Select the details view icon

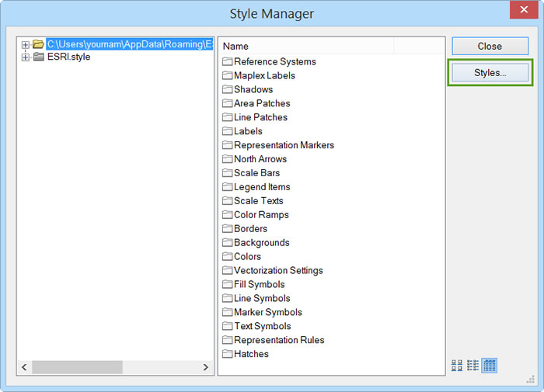[x=489, y=365]
